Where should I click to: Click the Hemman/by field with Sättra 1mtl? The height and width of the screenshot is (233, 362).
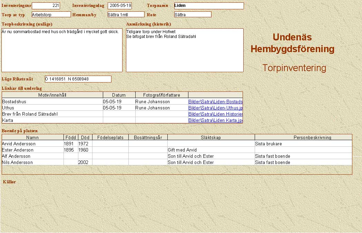click(126, 14)
